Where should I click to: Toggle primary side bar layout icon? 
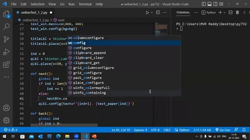(x=204, y=4)
